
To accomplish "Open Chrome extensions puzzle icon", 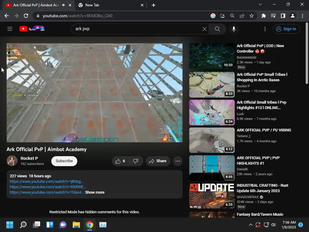I will (x=263, y=16).
